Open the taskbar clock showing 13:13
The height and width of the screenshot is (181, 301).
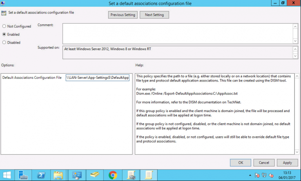point(287,175)
